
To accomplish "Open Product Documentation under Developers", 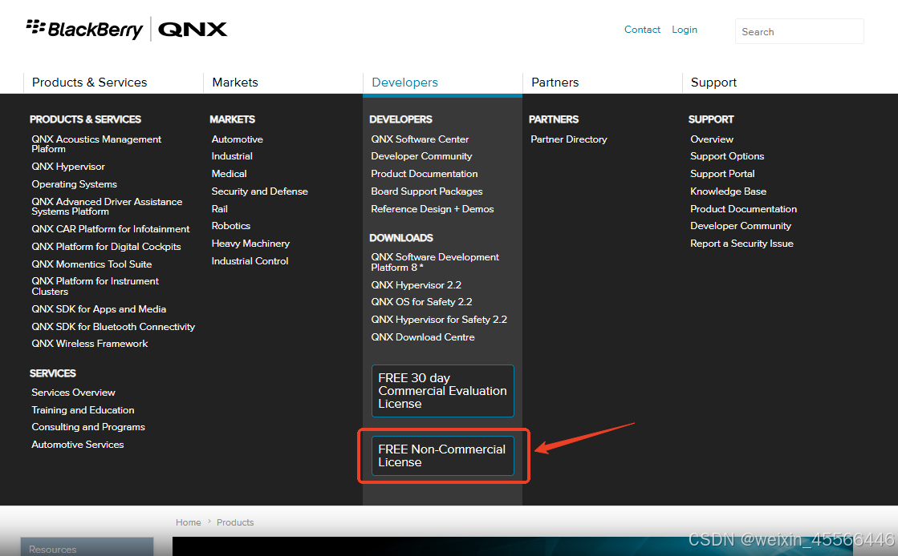I will click(425, 173).
